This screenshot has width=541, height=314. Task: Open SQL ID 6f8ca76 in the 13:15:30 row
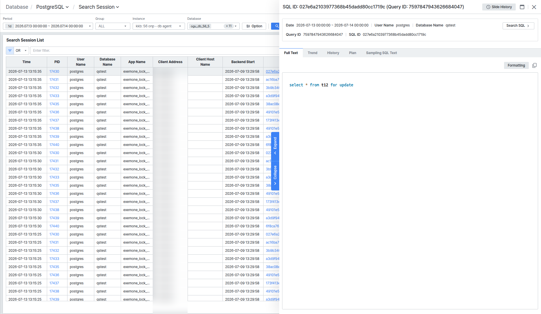[x=272, y=226]
